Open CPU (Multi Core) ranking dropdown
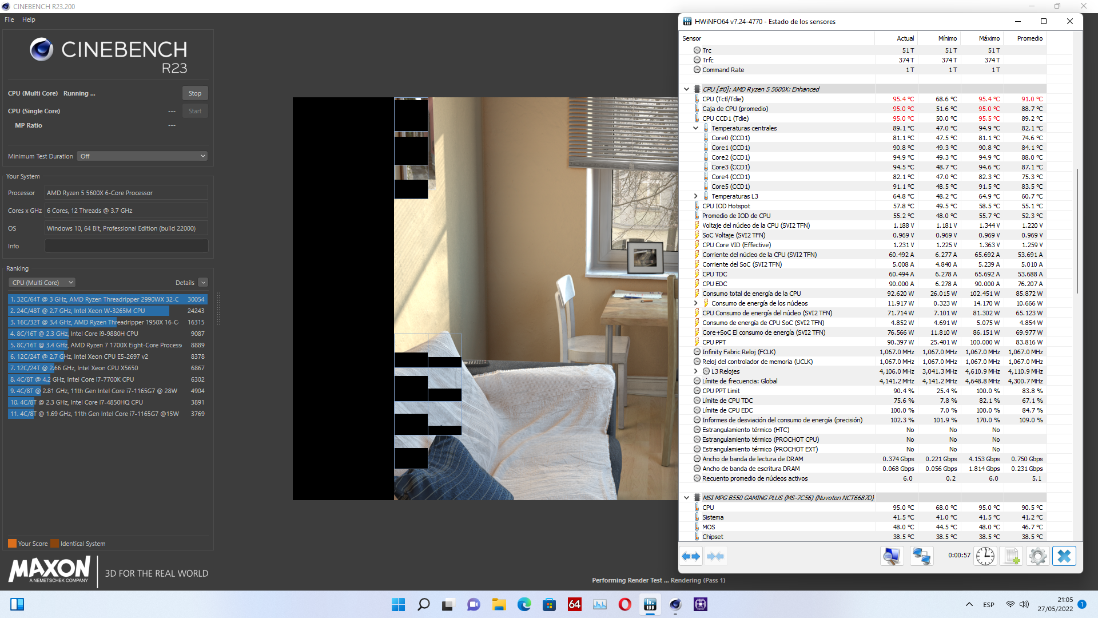This screenshot has height=618, width=1098. 42,283
